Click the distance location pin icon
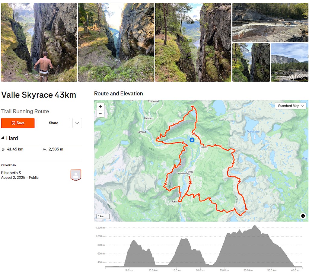Screen dimensions: 309x272 3,150
